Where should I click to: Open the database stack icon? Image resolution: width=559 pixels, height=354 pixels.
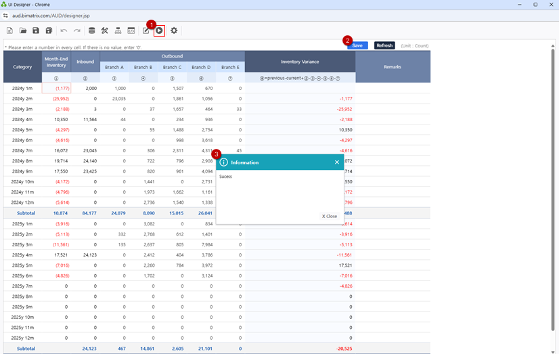92,30
